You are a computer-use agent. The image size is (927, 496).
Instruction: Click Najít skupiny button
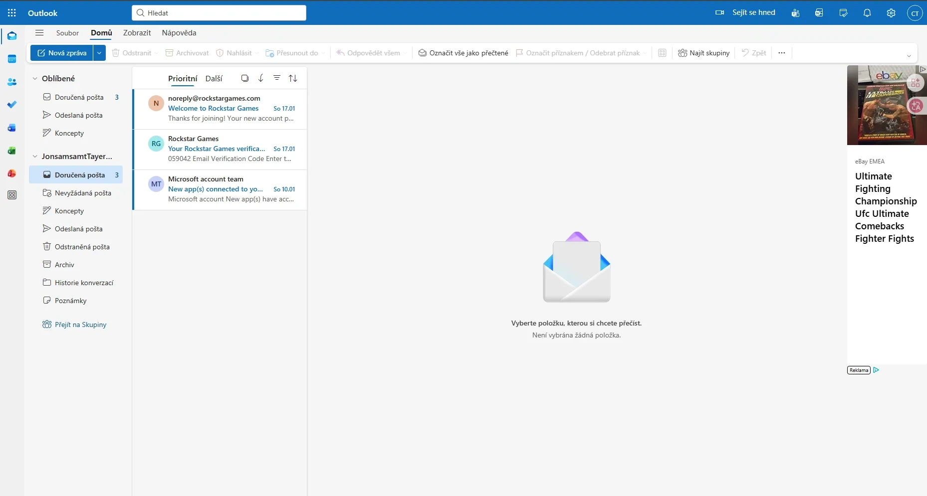click(703, 53)
